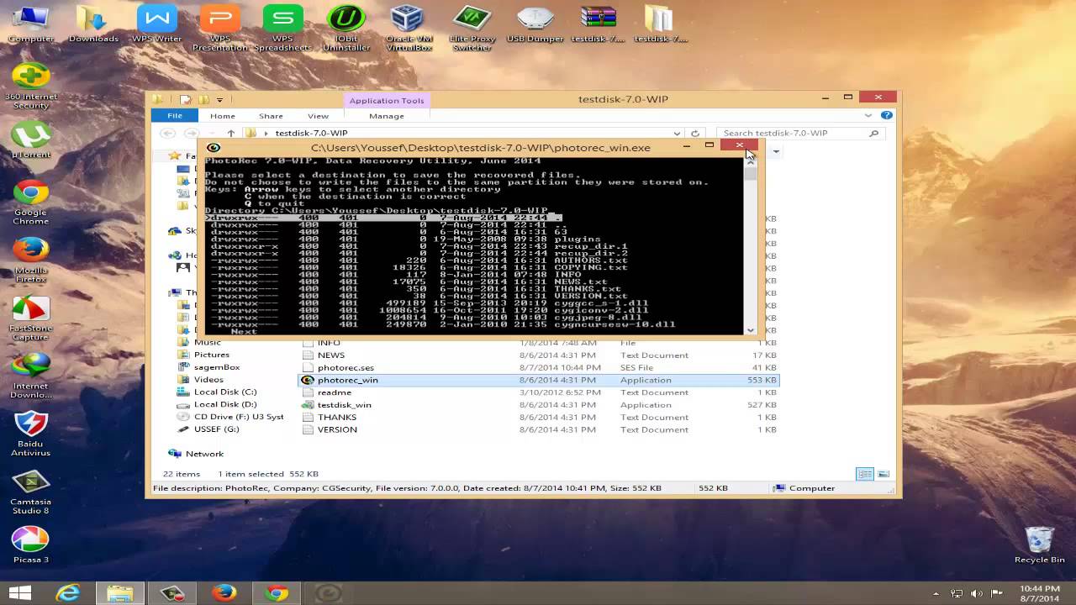Image resolution: width=1076 pixels, height=605 pixels.
Task: Launch Picasa 3 from desktop
Action: 31,544
